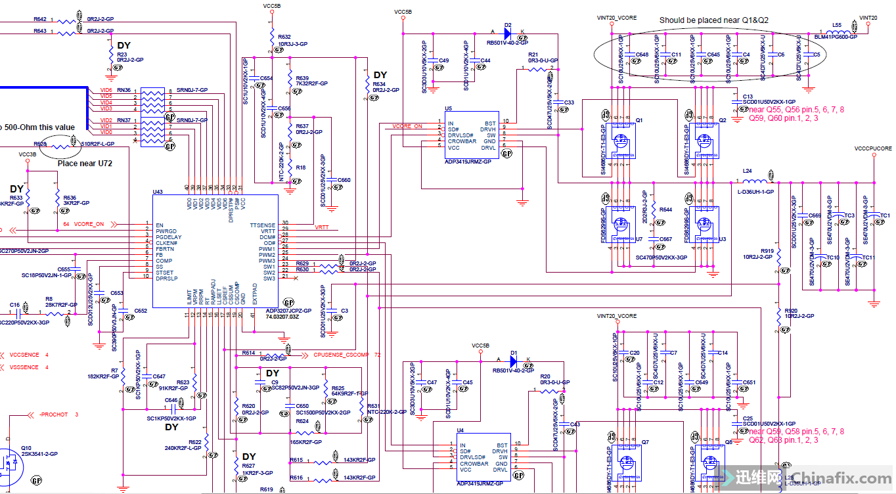The height and width of the screenshot is (494, 896).
Task: Select the R622 resistor reference
Action: [194, 442]
